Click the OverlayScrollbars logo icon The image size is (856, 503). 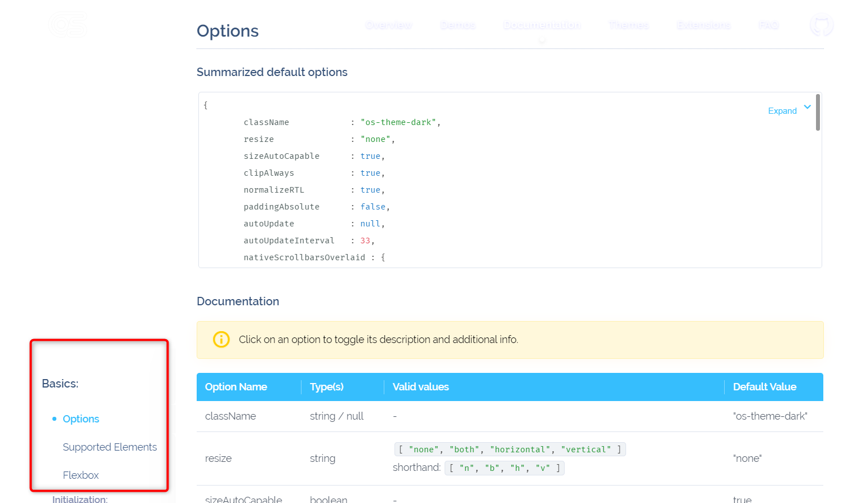(x=68, y=25)
